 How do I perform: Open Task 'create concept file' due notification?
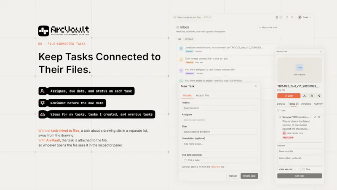click(x=227, y=60)
